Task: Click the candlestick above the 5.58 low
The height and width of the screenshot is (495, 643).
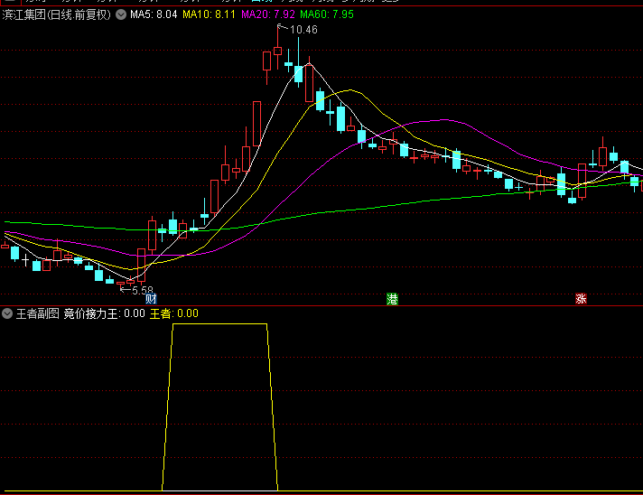Action: [x=130, y=282]
